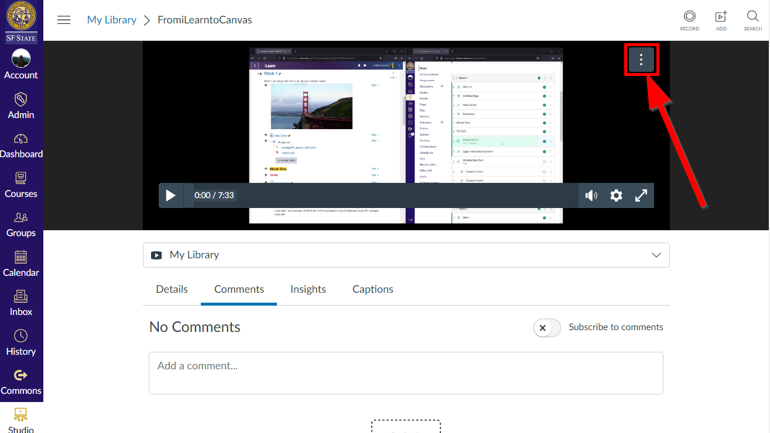Click the 0:00 / 7:33 time display
This screenshot has height=433, width=770.
click(214, 195)
